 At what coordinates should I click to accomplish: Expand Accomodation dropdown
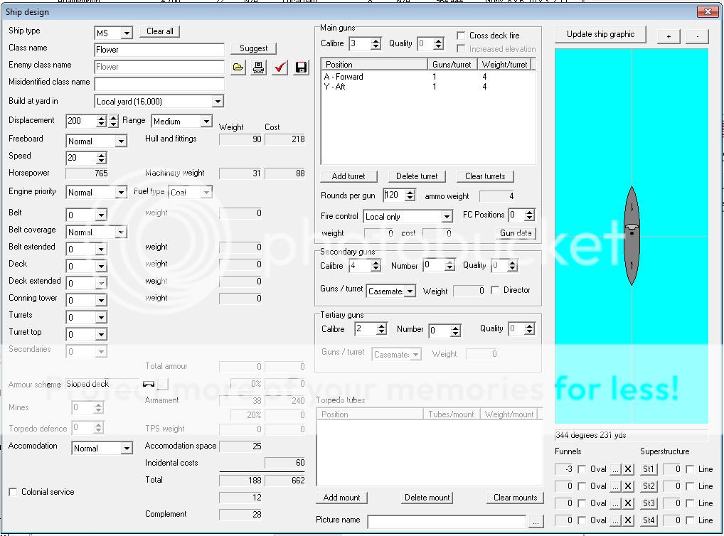[x=127, y=449]
